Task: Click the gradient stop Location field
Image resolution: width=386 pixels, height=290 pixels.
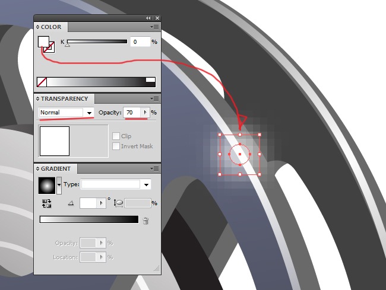Action: click(88, 257)
